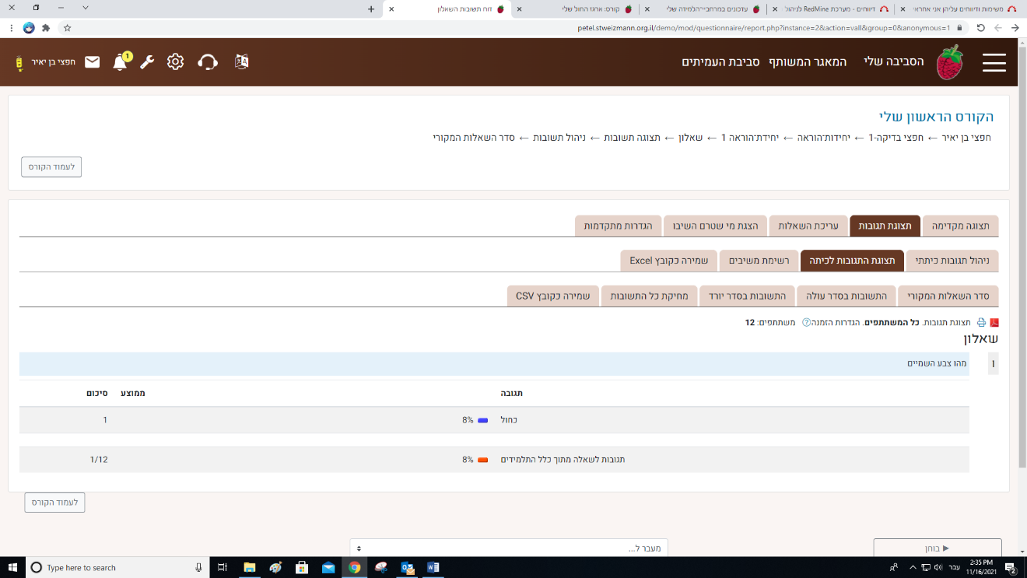1027x578 pixels.
Task: Switch to the עריכת השאלות tab
Action: click(x=805, y=226)
